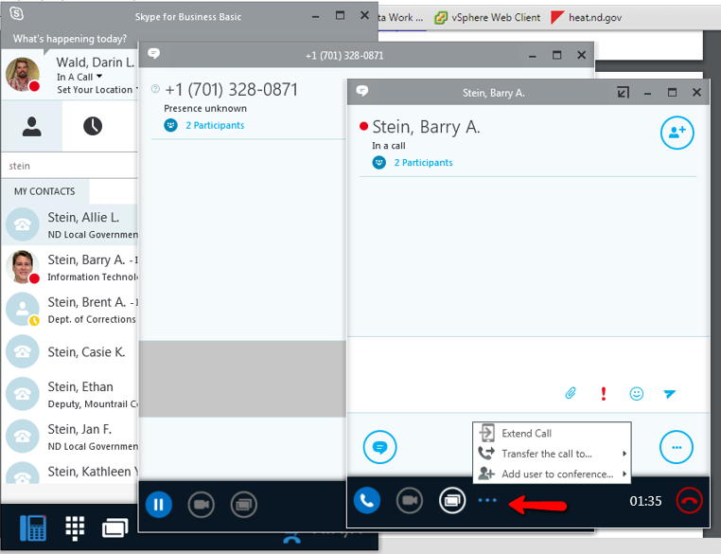Click the Presence unknown text

coord(205,109)
